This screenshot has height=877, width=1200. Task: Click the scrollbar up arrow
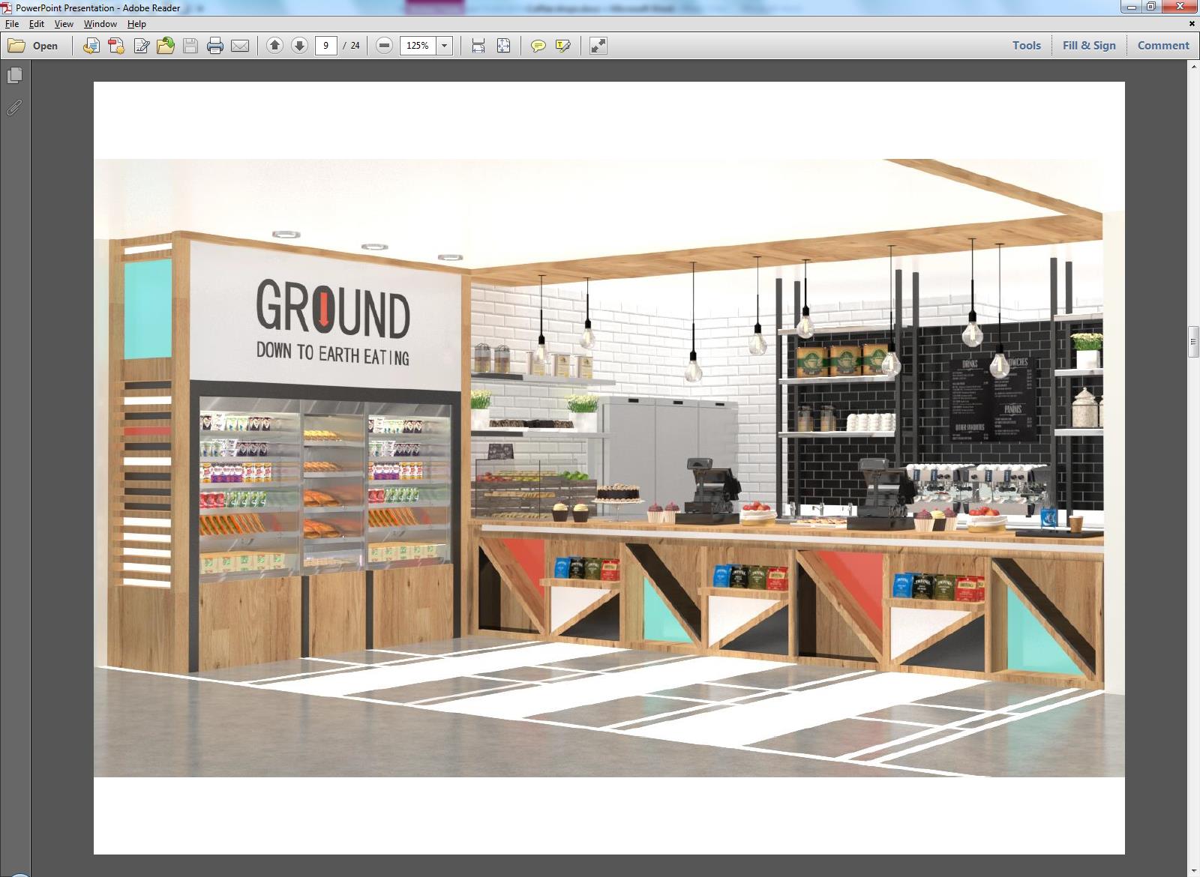click(x=1193, y=67)
